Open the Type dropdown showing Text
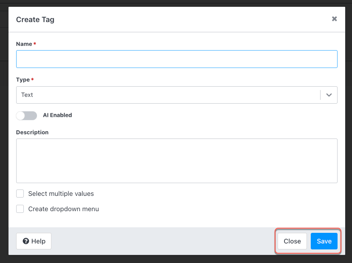352x263 pixels. click(x=177, y=95)
